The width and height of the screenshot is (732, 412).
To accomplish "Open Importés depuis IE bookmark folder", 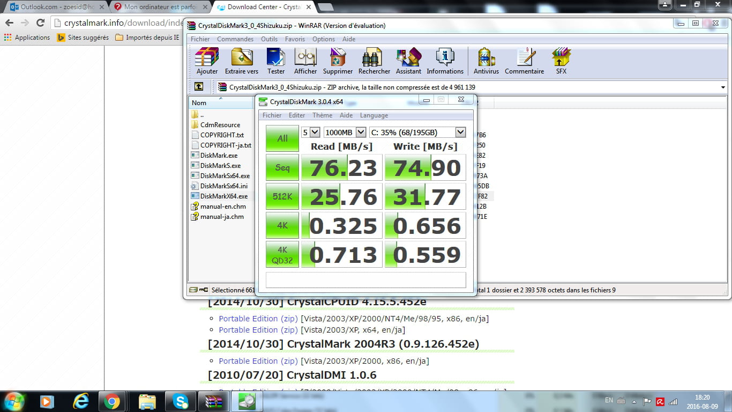I will point(147,38).
